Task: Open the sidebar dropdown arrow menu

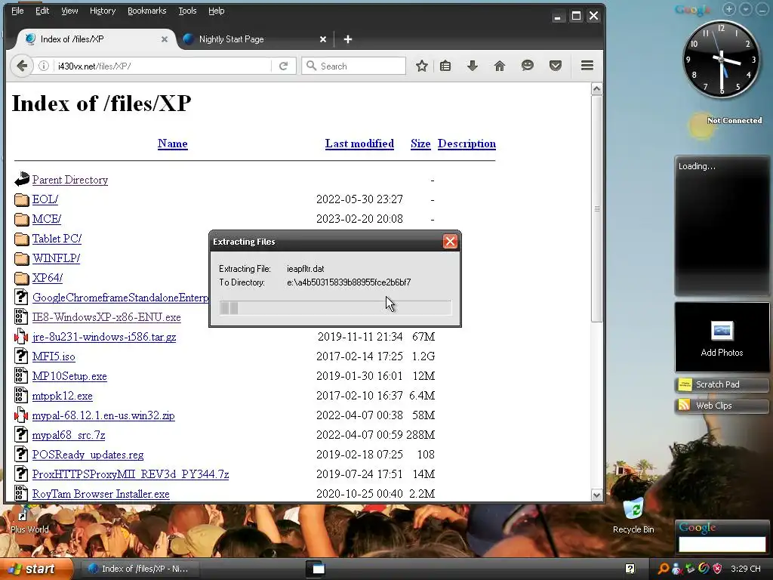Action: 745,9
